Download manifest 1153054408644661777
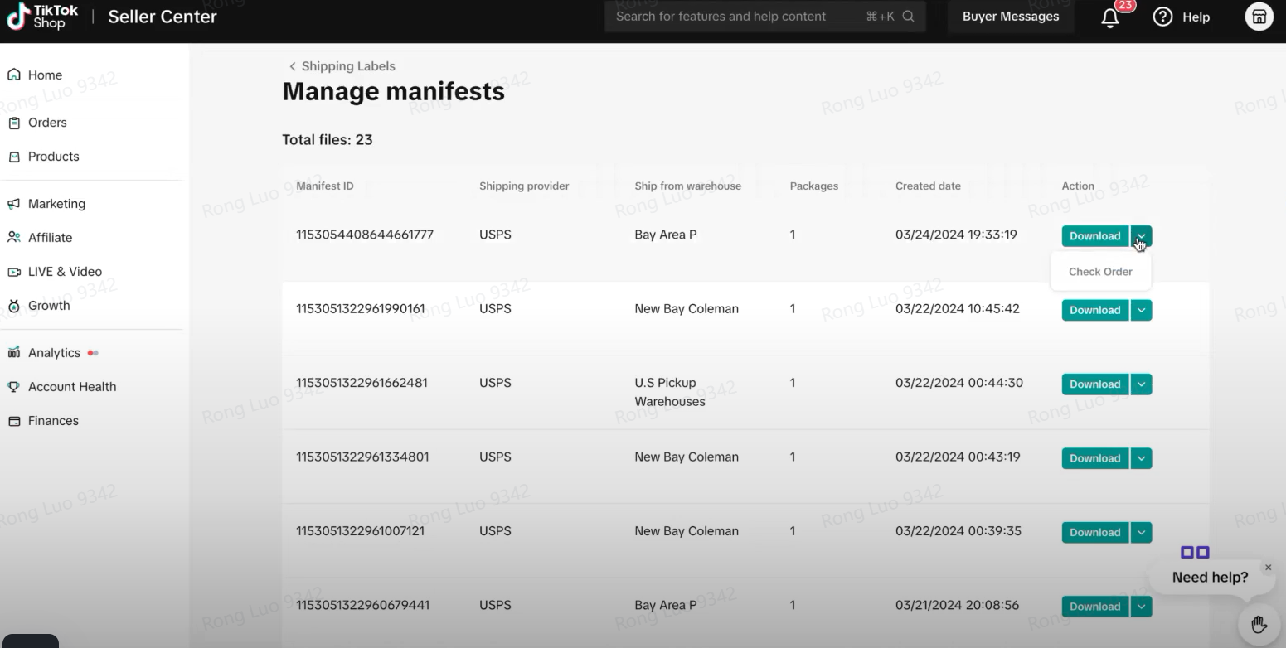Screen dimensions: 1286x648 pos(1094,236)
